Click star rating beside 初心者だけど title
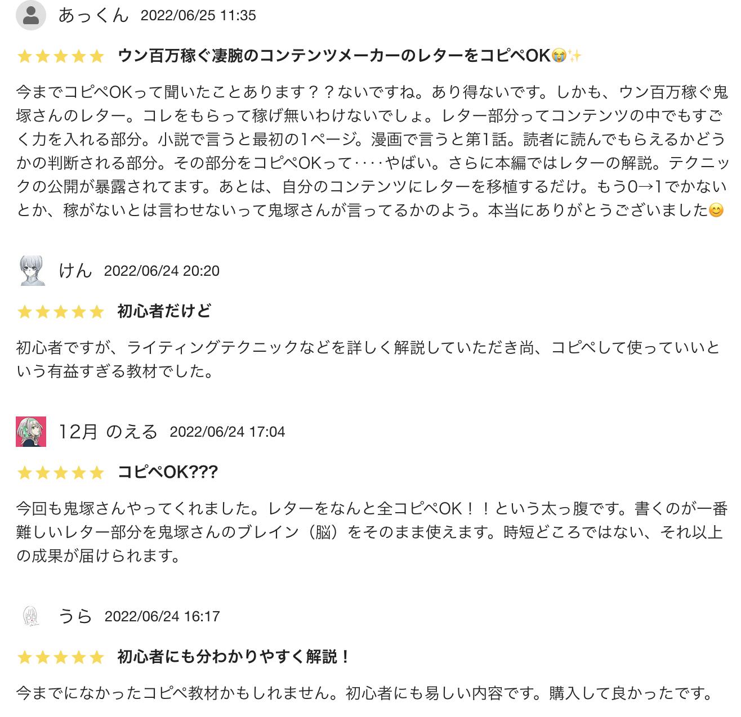 (x=61, y=311)
